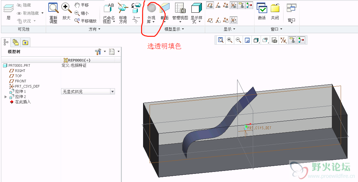Open the 截面 section dropdown arrow
The image size is (358, 182).
pyautogui.click(x=165, y=22)
